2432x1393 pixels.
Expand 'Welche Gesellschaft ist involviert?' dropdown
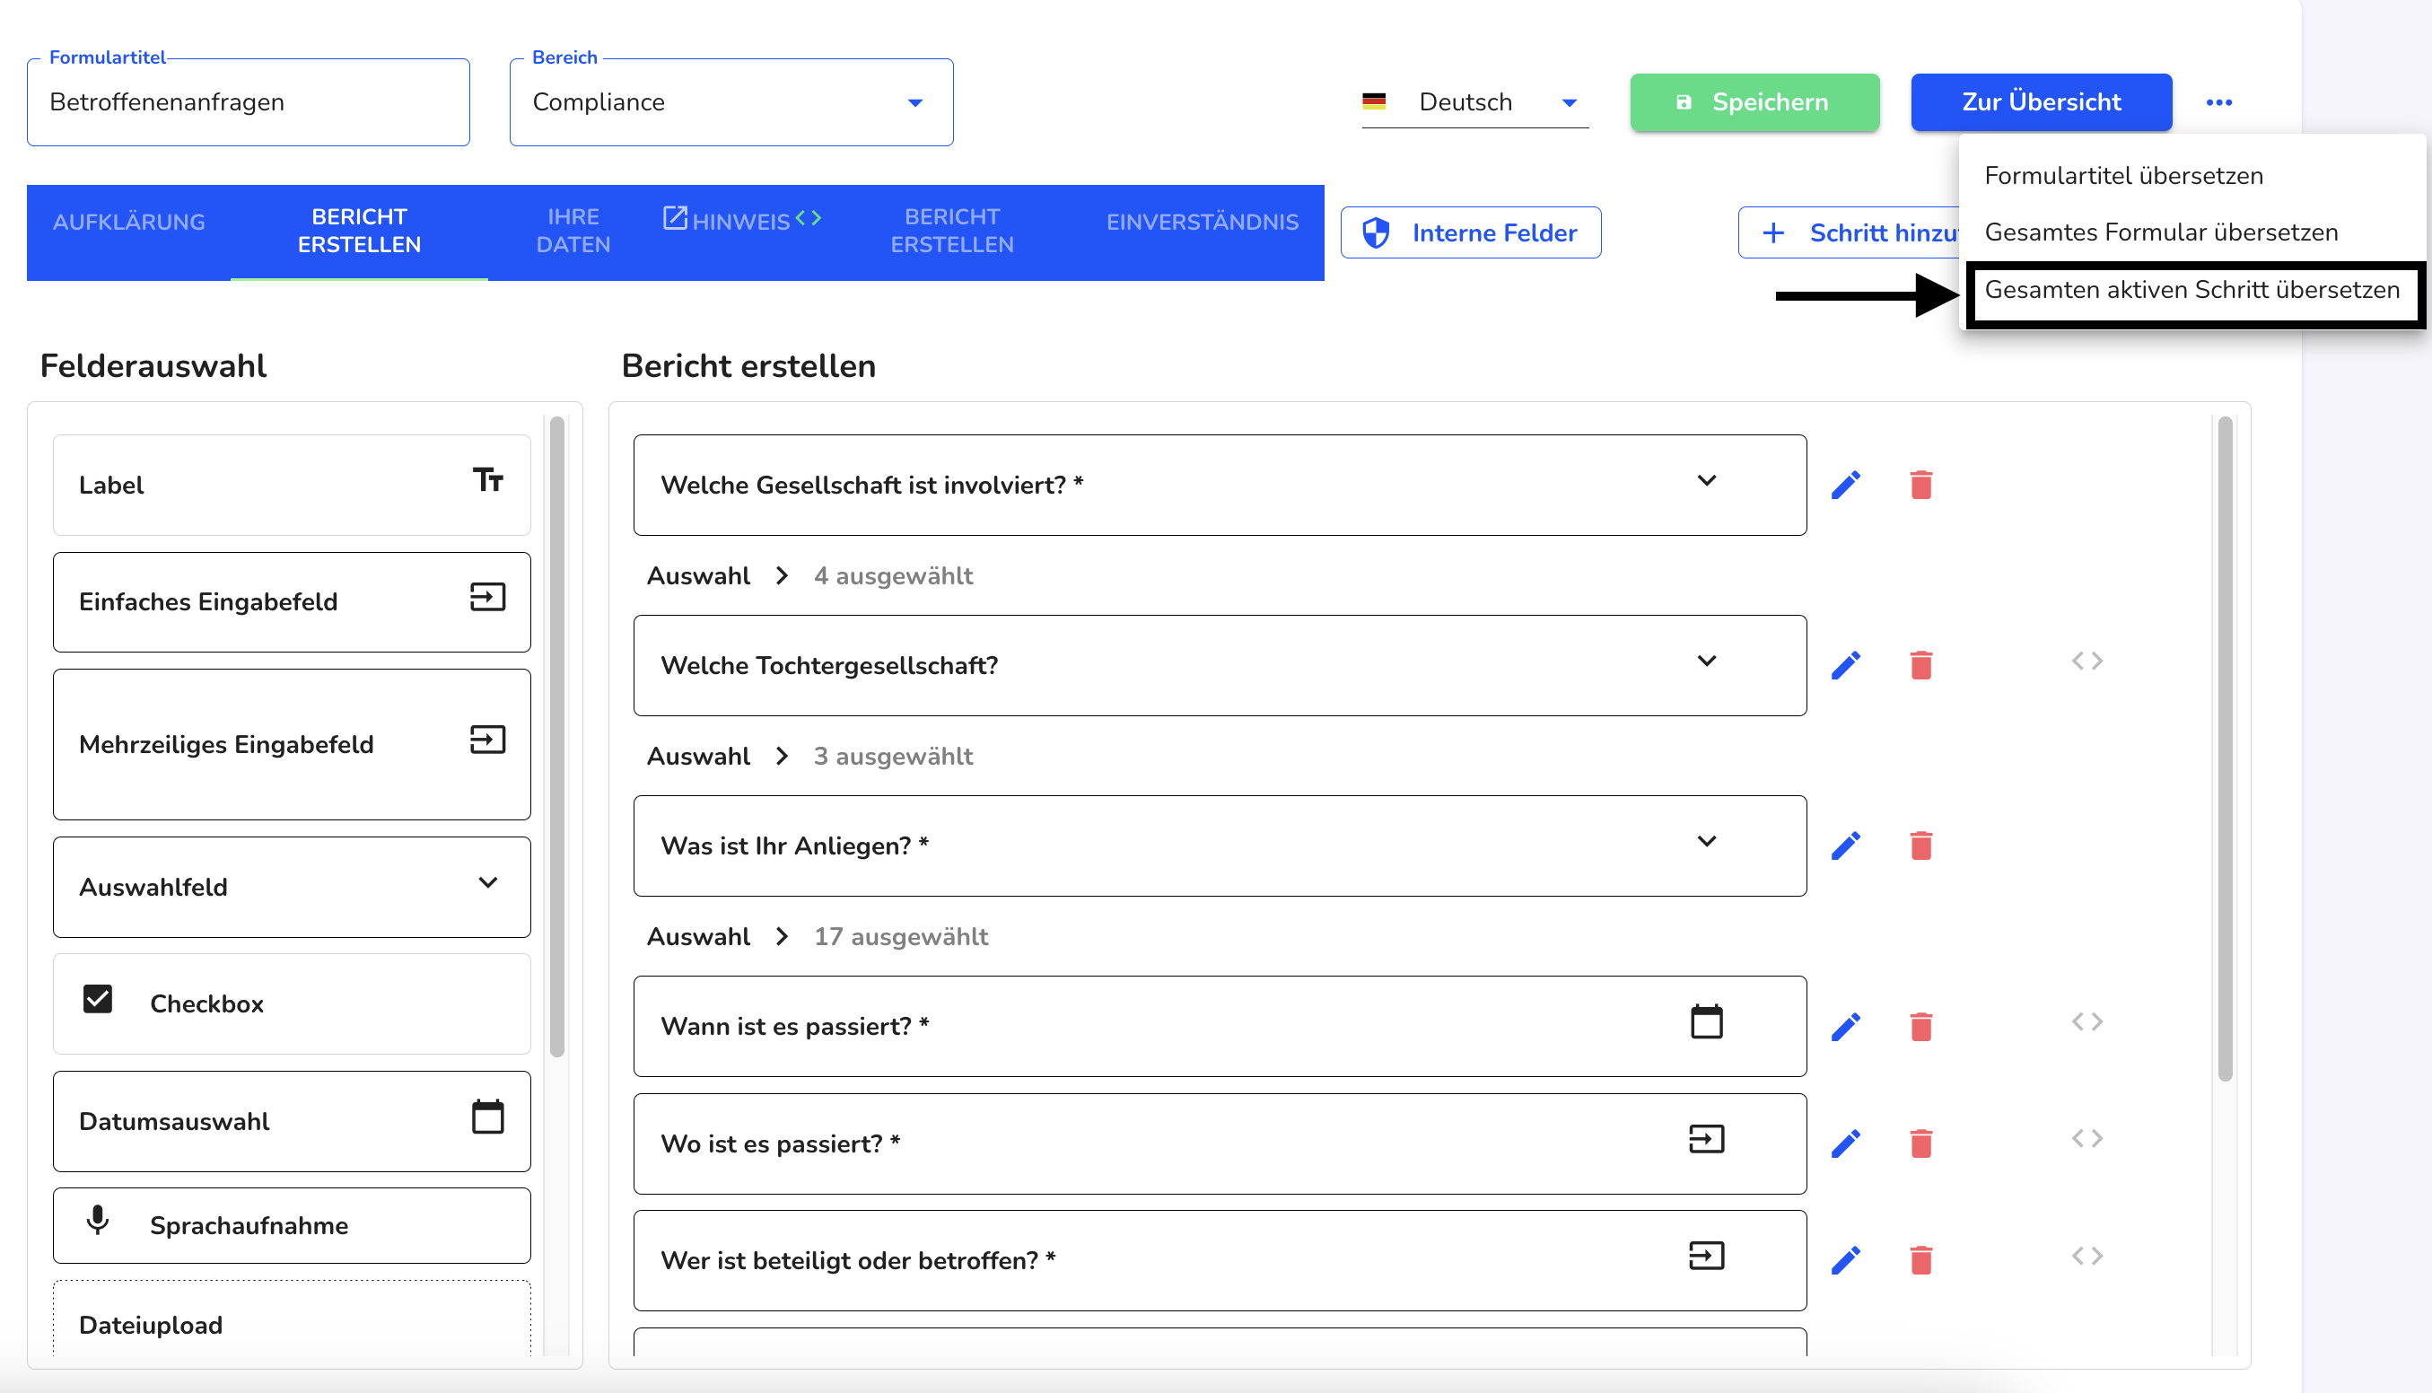click(x=1707, y=480)
